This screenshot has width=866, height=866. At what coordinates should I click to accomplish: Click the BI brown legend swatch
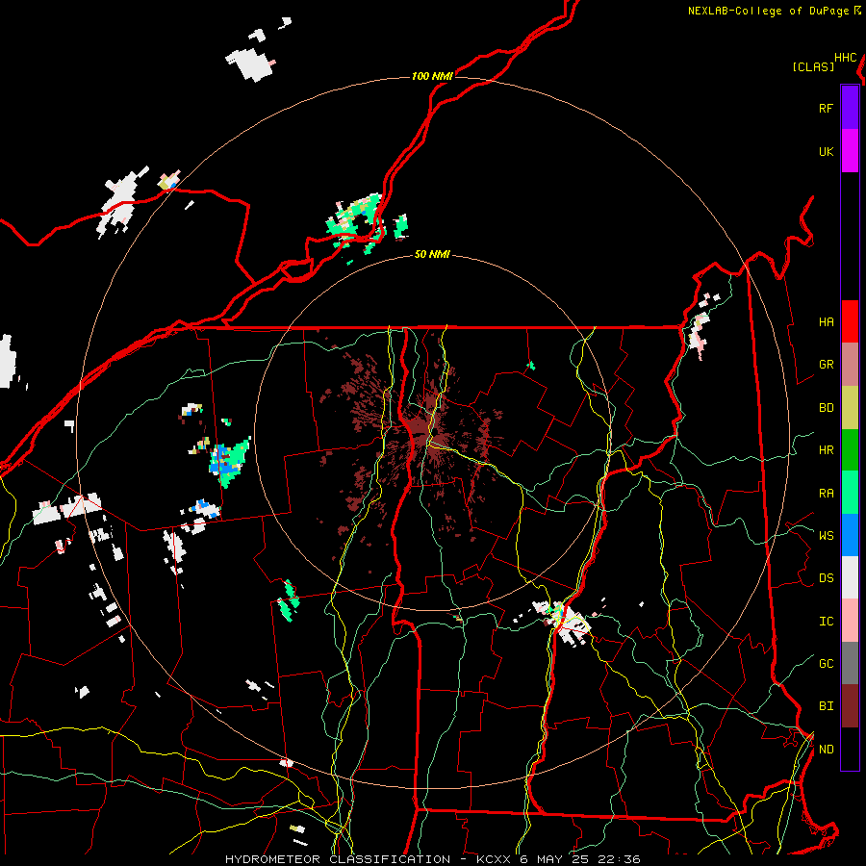(x=850, y=706)
